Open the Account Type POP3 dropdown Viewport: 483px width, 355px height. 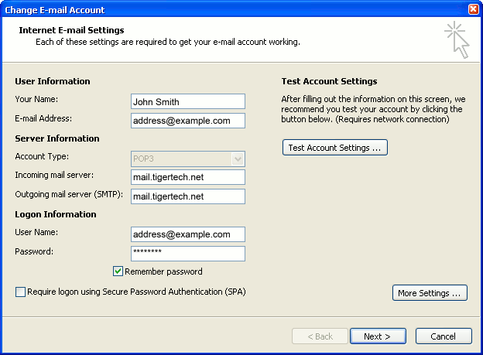point(188,159)
